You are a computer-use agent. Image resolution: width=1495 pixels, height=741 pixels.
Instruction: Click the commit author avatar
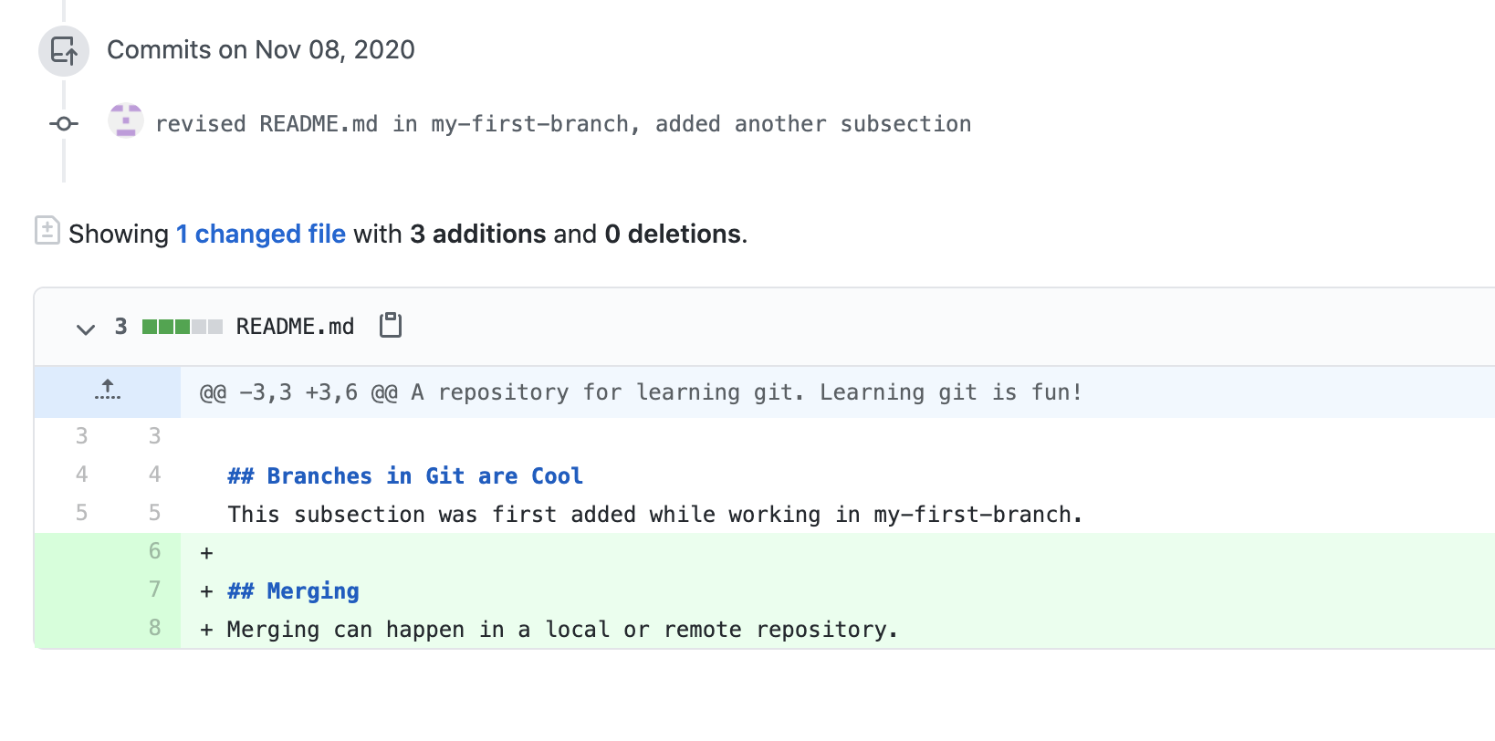point(125,121)
